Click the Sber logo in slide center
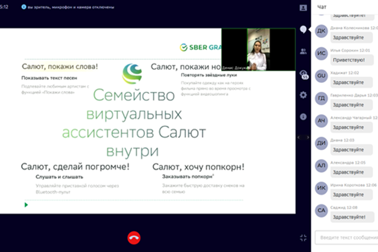Screen dimensions: 378x252 [x=132, y=74]
